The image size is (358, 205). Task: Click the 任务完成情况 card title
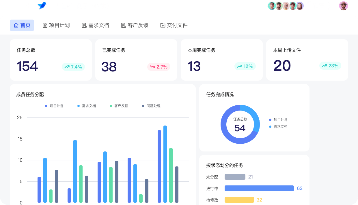click(220, 94)
